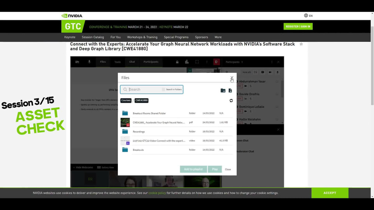Click the lock room icon

pyautogui.click(x=177, y=62)
